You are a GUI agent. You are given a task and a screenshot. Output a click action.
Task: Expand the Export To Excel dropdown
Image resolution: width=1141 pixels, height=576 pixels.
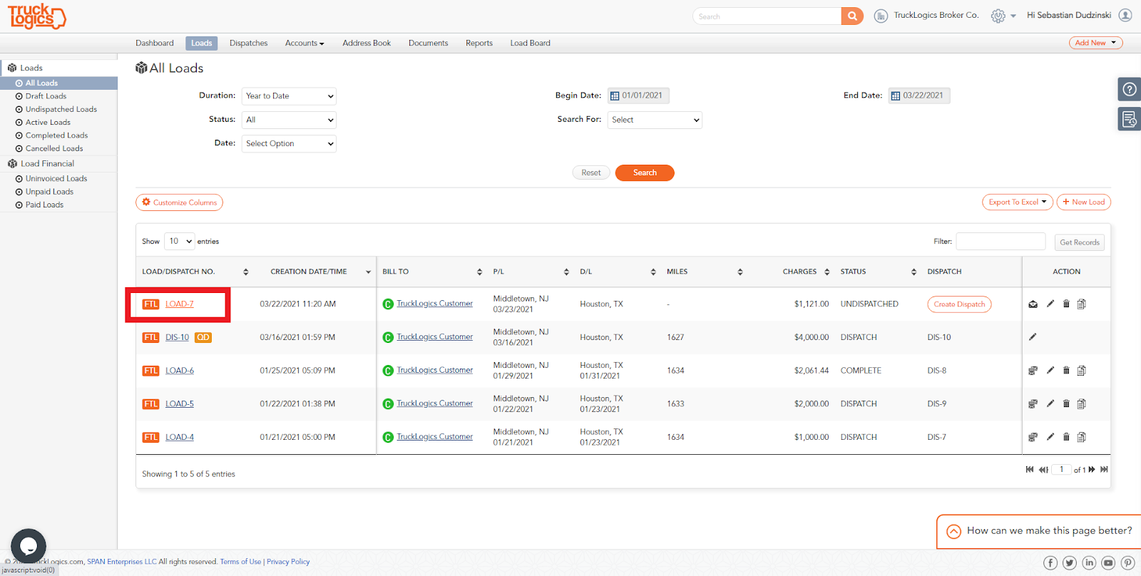1018,202
